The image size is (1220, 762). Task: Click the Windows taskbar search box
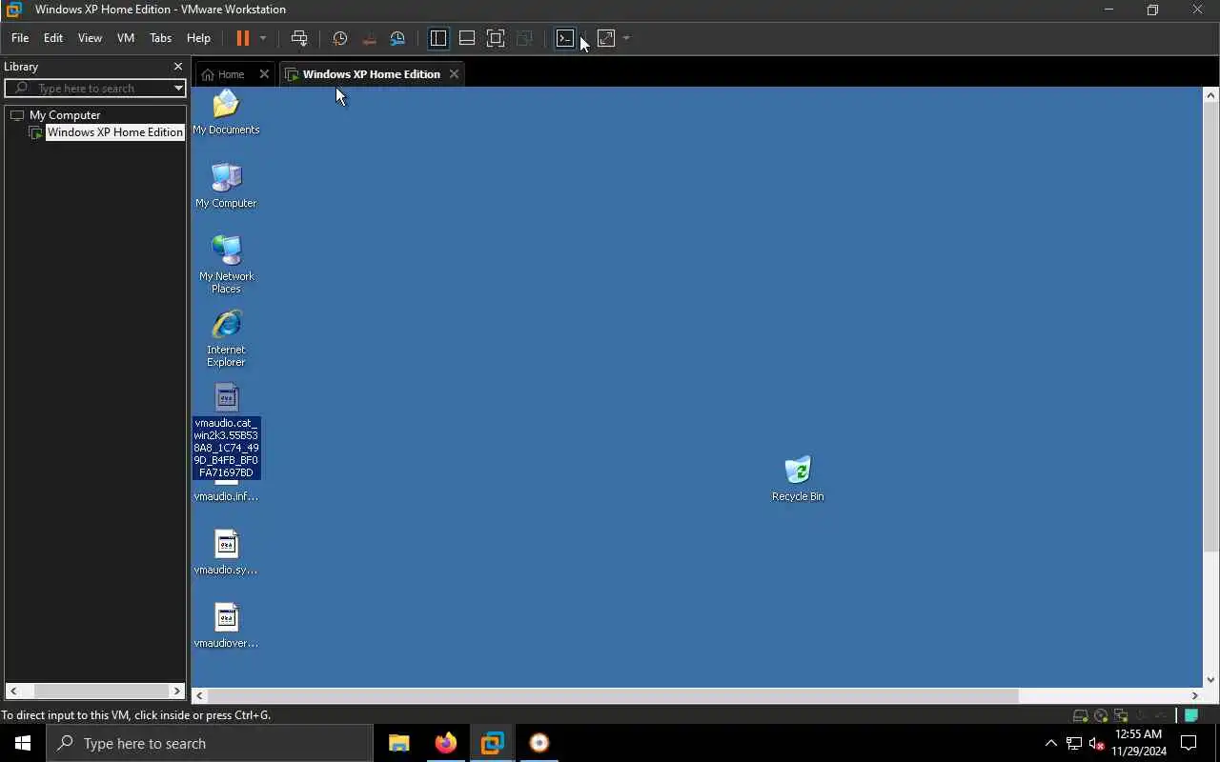point(210,743)
